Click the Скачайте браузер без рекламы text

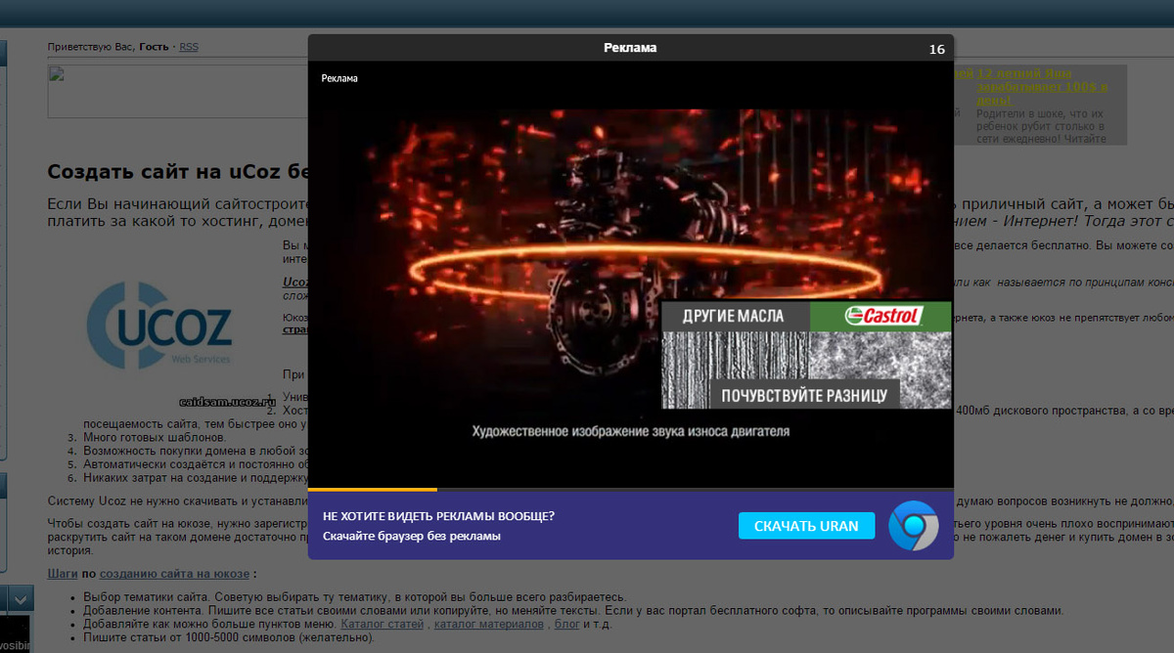coord(411,537)
